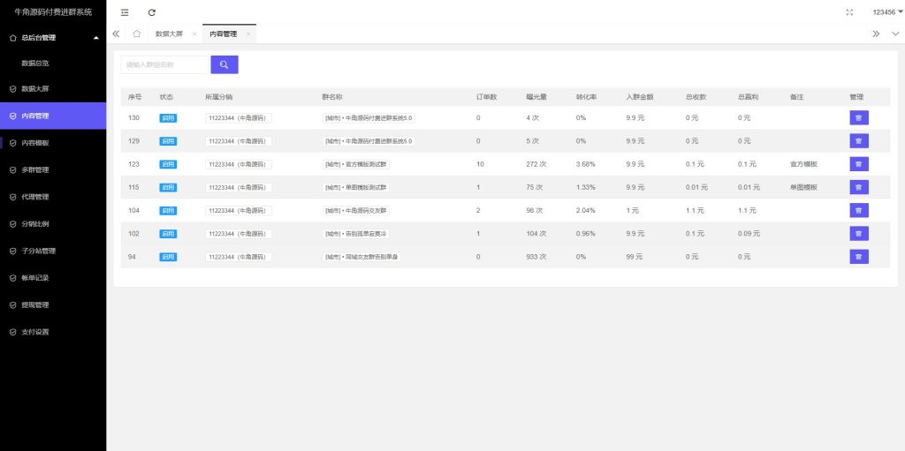Toggle 启用 status badge for row 104

click(168, 211)
